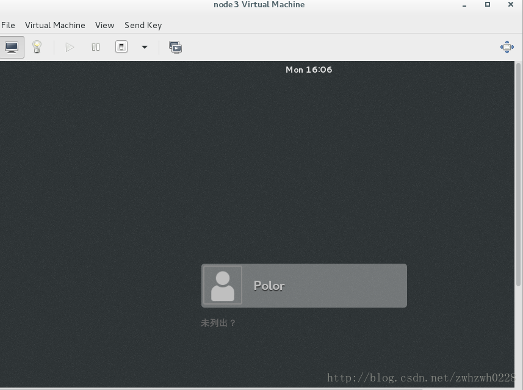Open the Send Key menu

pyautogui.click(x=143, y=26)
